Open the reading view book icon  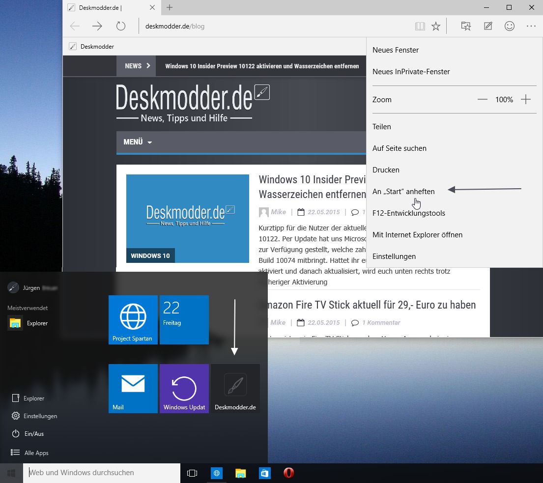[x=420, y=27]
